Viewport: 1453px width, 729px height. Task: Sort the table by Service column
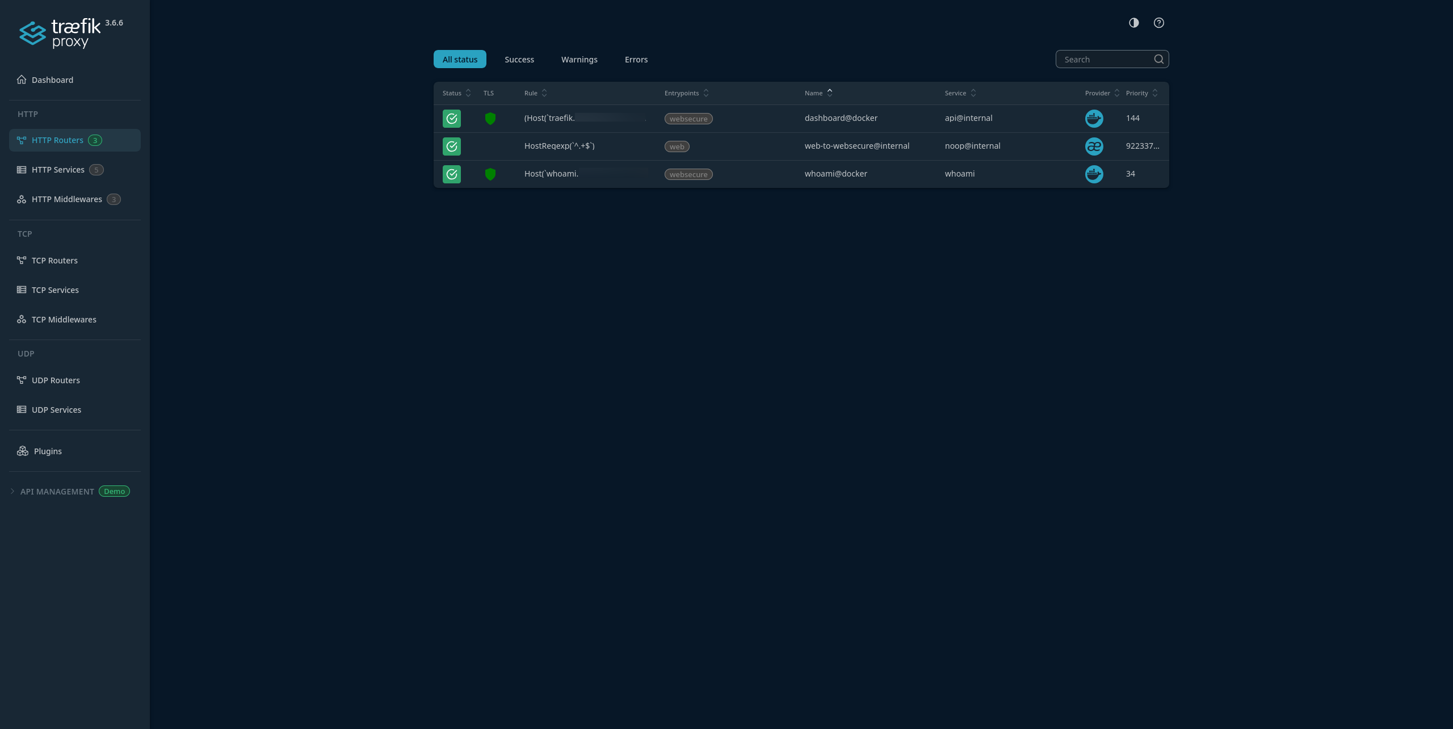coord(973,93)
